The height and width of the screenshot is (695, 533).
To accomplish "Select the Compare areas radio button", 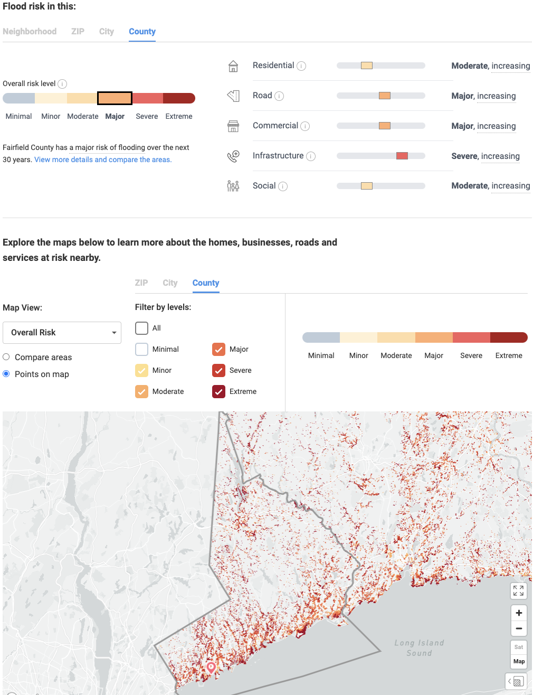I will 6,357.
